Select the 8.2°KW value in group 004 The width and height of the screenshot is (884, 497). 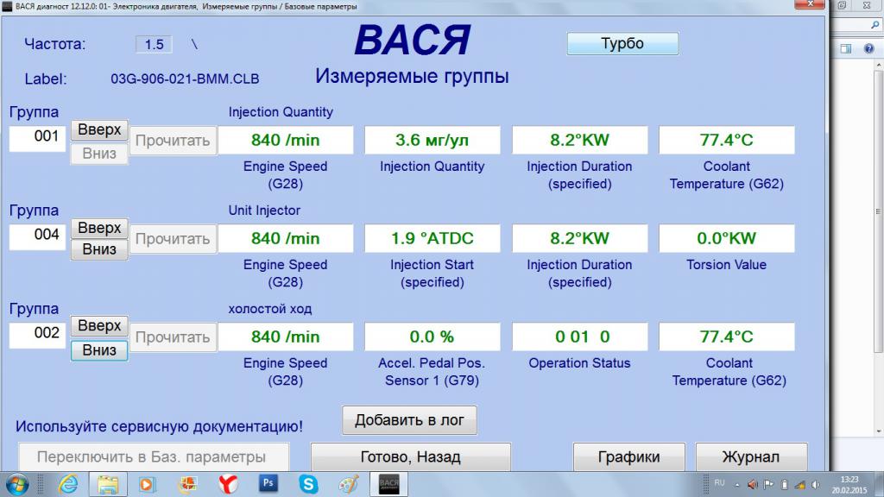tap(579, 238)
